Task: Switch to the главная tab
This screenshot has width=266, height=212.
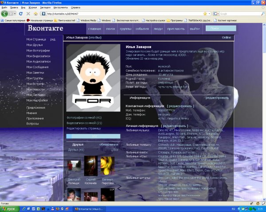Action: [95, 29]
